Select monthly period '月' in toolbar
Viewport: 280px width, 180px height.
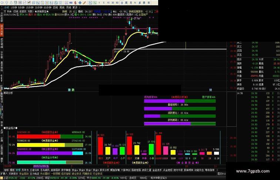coord(131,3)
